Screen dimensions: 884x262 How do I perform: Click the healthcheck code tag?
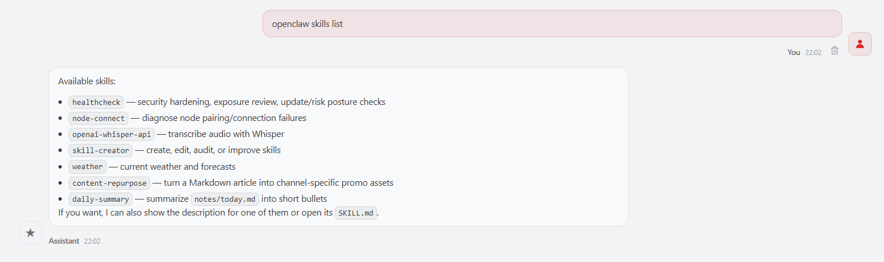(x=96, y=102)
